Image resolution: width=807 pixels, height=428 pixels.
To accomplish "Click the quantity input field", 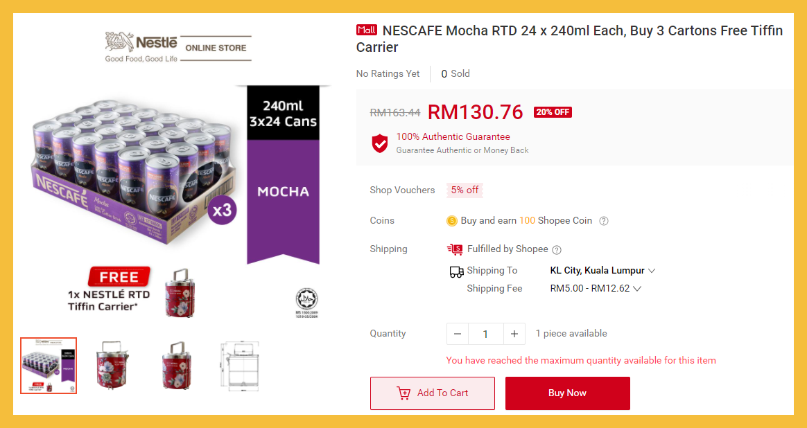I will pos(485,334).
